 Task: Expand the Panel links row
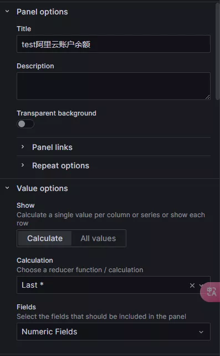pyautogui.click(x=114, y=147)
